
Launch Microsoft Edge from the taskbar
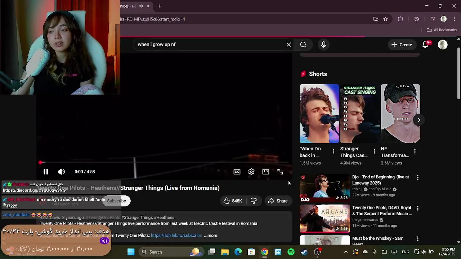pyautogui.click(x=238, y=252)
